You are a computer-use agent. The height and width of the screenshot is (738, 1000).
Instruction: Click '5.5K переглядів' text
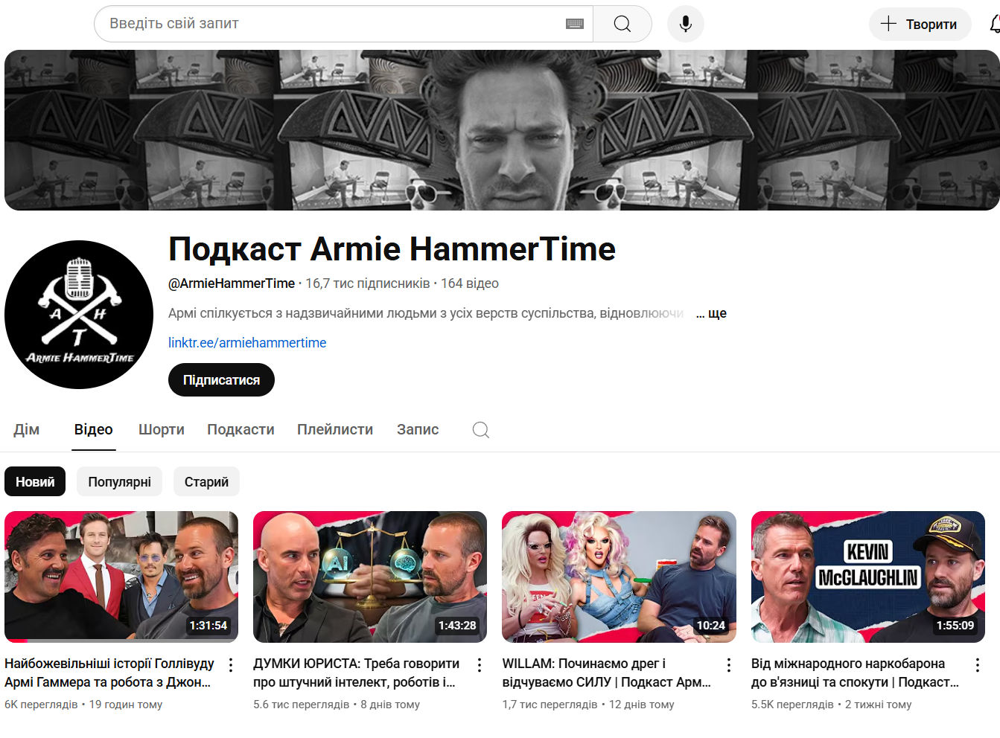pos(792,705)
